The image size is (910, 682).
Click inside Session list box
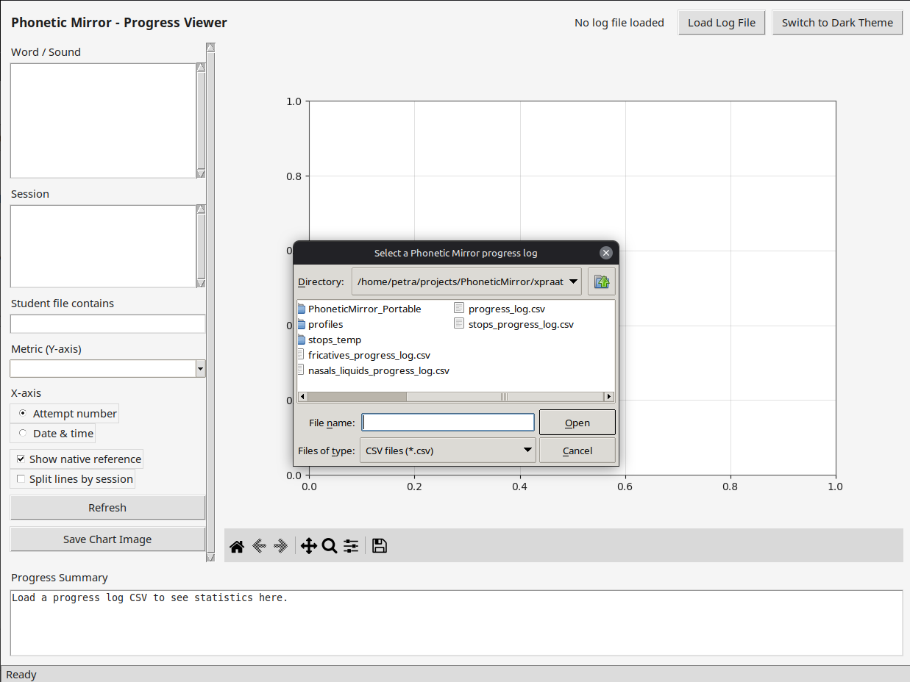point(103,246)
